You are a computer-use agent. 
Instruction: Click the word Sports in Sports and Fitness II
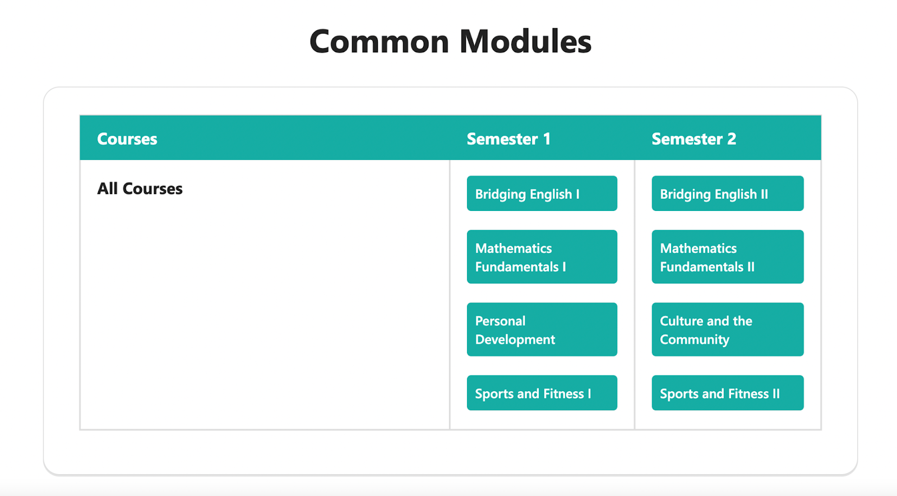[679, 394]
